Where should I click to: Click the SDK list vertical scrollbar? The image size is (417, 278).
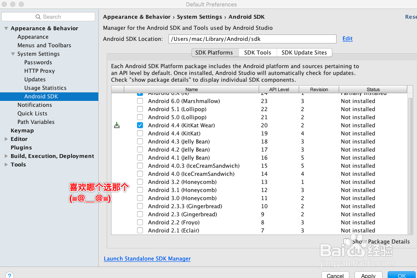[410, 166]
